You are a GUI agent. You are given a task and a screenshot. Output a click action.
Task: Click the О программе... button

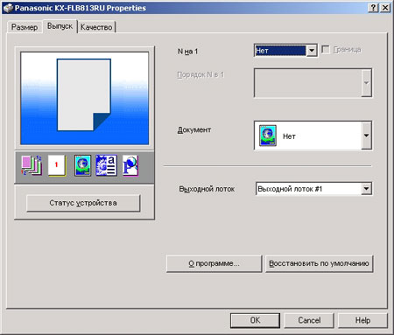pos(214,263)
